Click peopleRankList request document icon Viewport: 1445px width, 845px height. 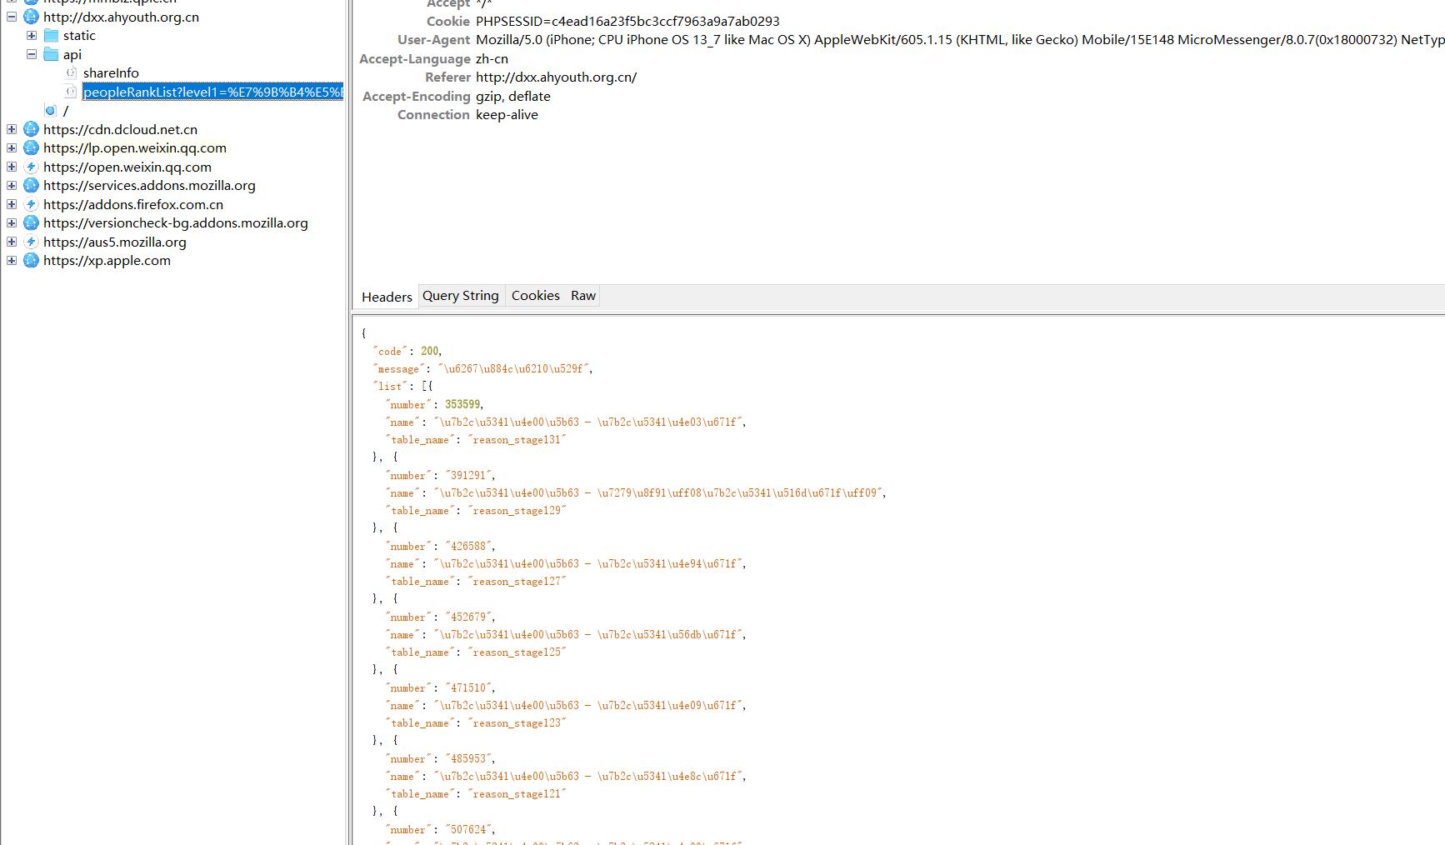point(72,92)
